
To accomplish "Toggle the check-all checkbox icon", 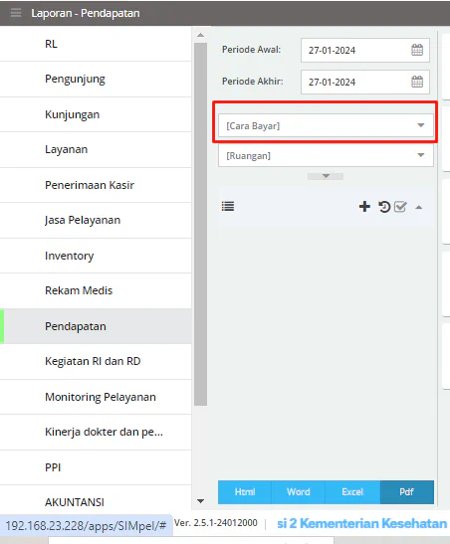I will point(400,207).
